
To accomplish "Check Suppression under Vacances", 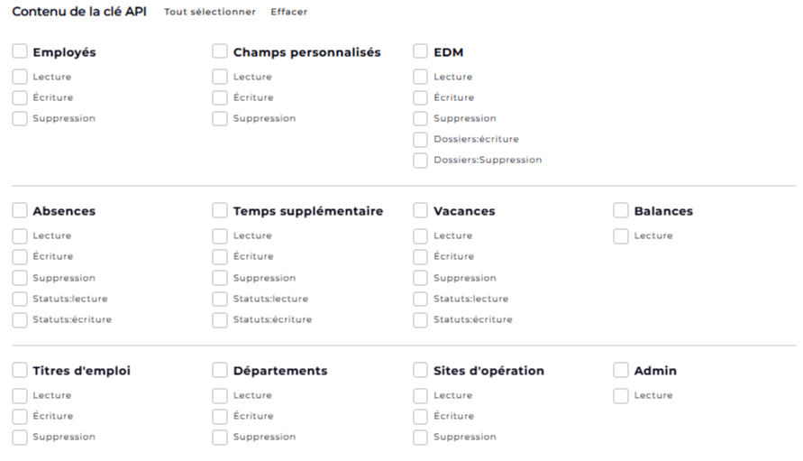I will click(420, 278).
